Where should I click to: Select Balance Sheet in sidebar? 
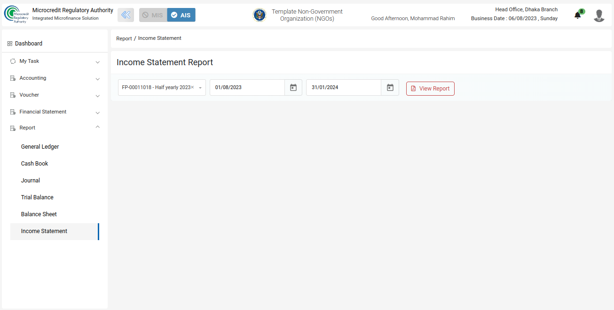click(x=39, y=214)
